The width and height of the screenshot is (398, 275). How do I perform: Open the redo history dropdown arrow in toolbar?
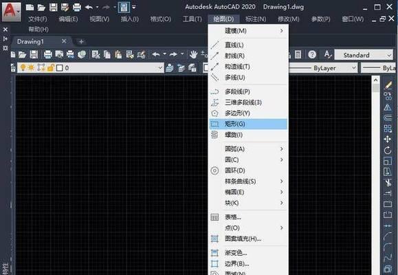click(x=182, y=54)
